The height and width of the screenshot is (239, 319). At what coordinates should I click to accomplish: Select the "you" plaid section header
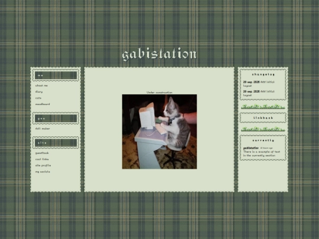point(56,118)
